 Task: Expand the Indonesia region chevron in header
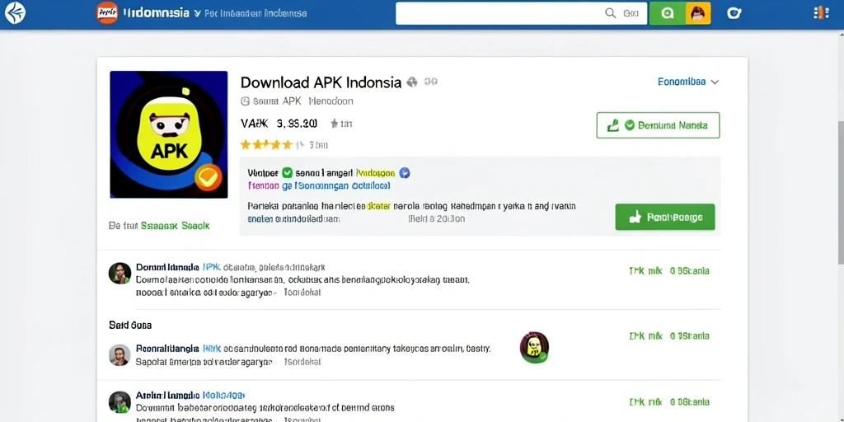[x=198, y=13]
